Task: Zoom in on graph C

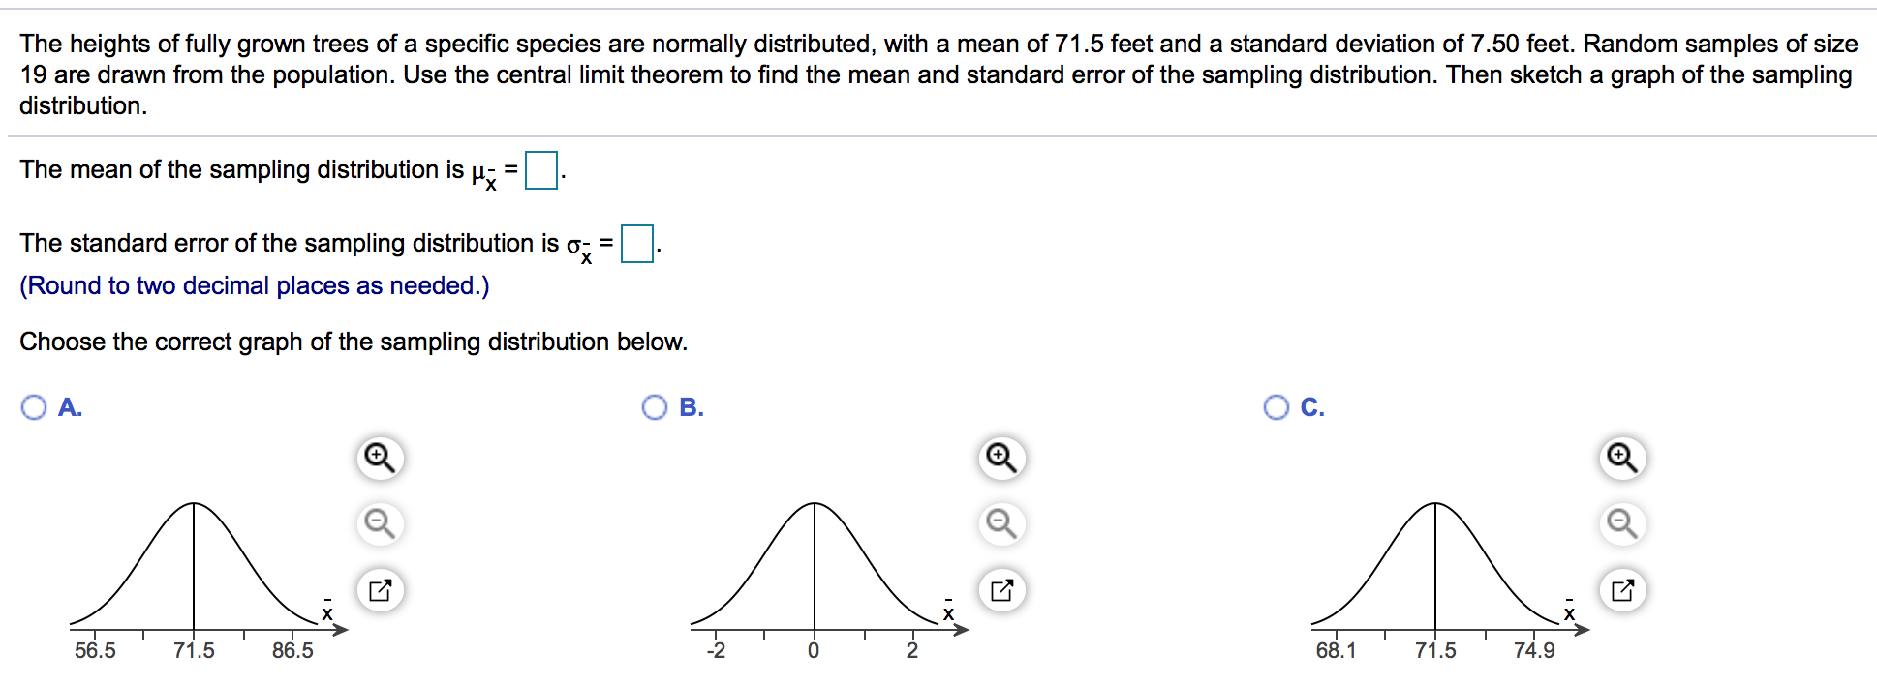Action: tap(1622, 458)
